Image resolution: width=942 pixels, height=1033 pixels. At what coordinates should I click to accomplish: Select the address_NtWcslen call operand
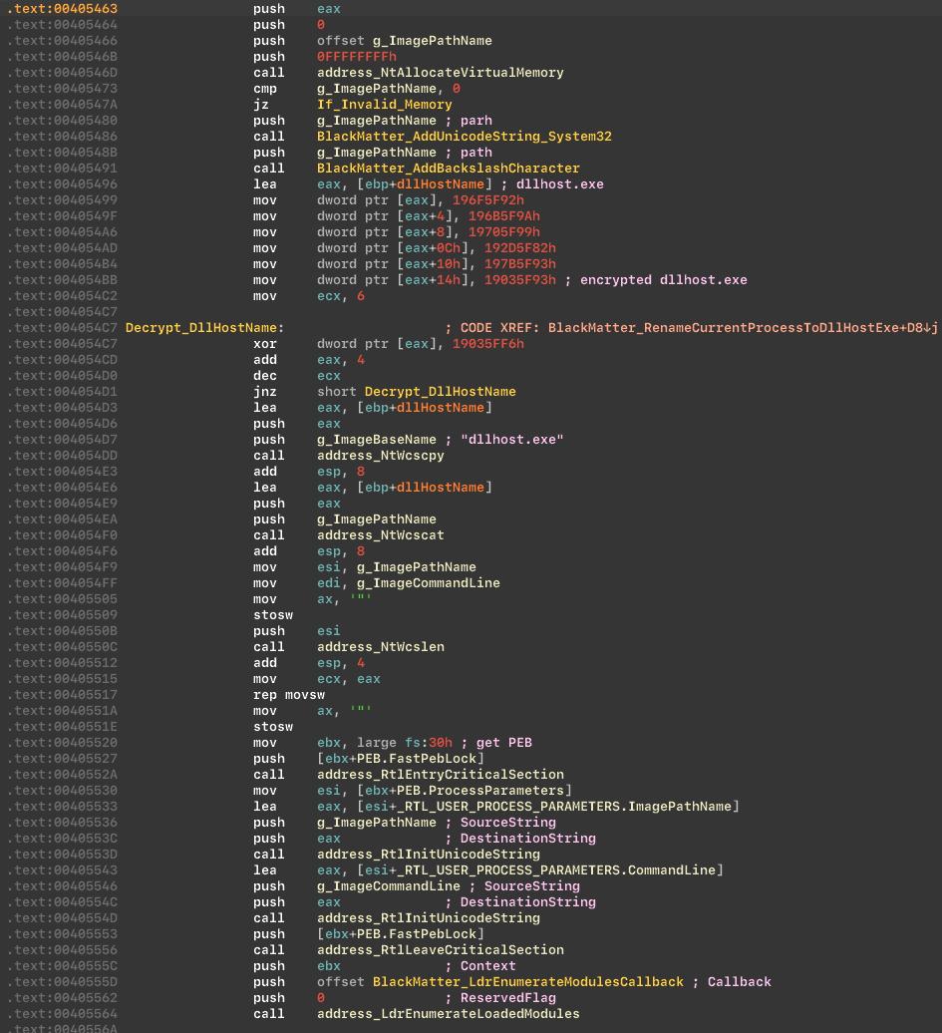point(380,647)
